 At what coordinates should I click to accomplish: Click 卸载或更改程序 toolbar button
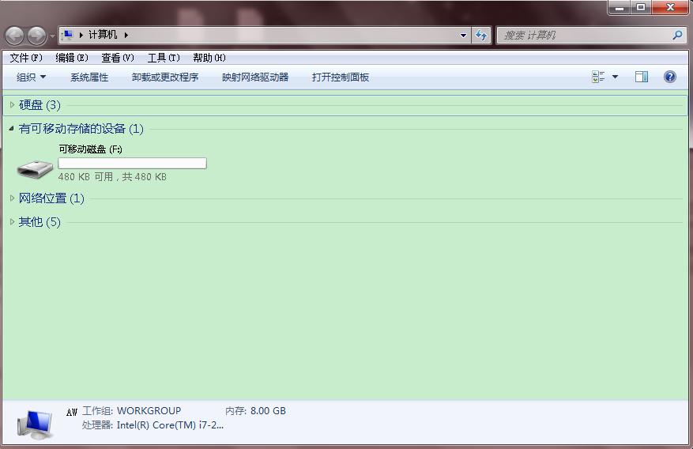click(165, 77)
